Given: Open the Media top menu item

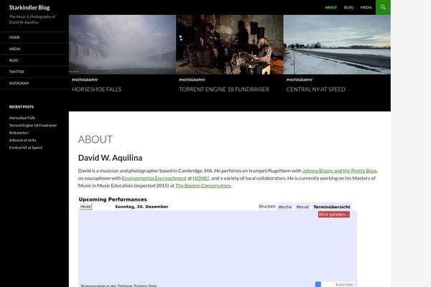Looking at the screenshot, I should coord(366,7).
